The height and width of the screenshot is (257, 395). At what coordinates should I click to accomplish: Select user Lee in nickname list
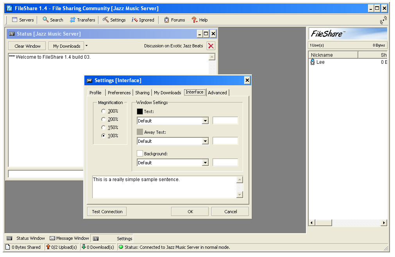(x=320, y=62)
